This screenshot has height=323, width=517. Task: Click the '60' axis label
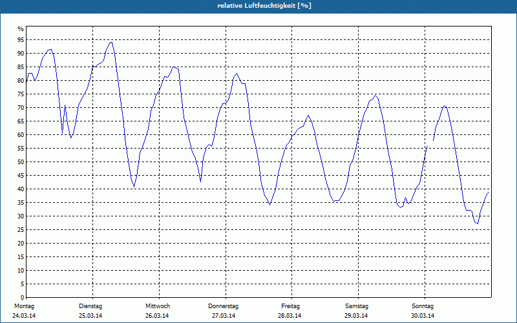(x=21, y=135)
